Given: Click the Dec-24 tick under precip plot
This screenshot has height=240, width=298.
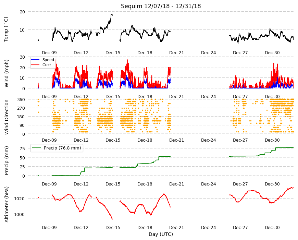Looking at the screenshot, I should pos(209,184).
